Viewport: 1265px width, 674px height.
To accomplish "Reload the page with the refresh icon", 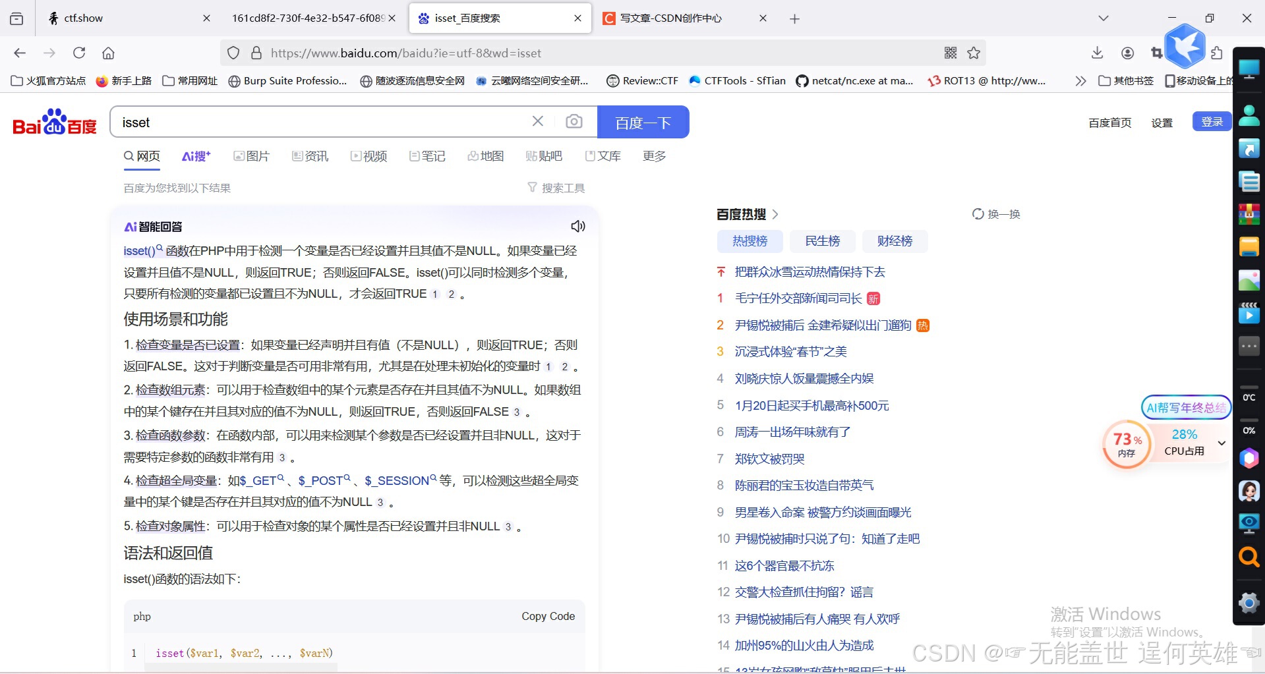I will coord(79,53).
